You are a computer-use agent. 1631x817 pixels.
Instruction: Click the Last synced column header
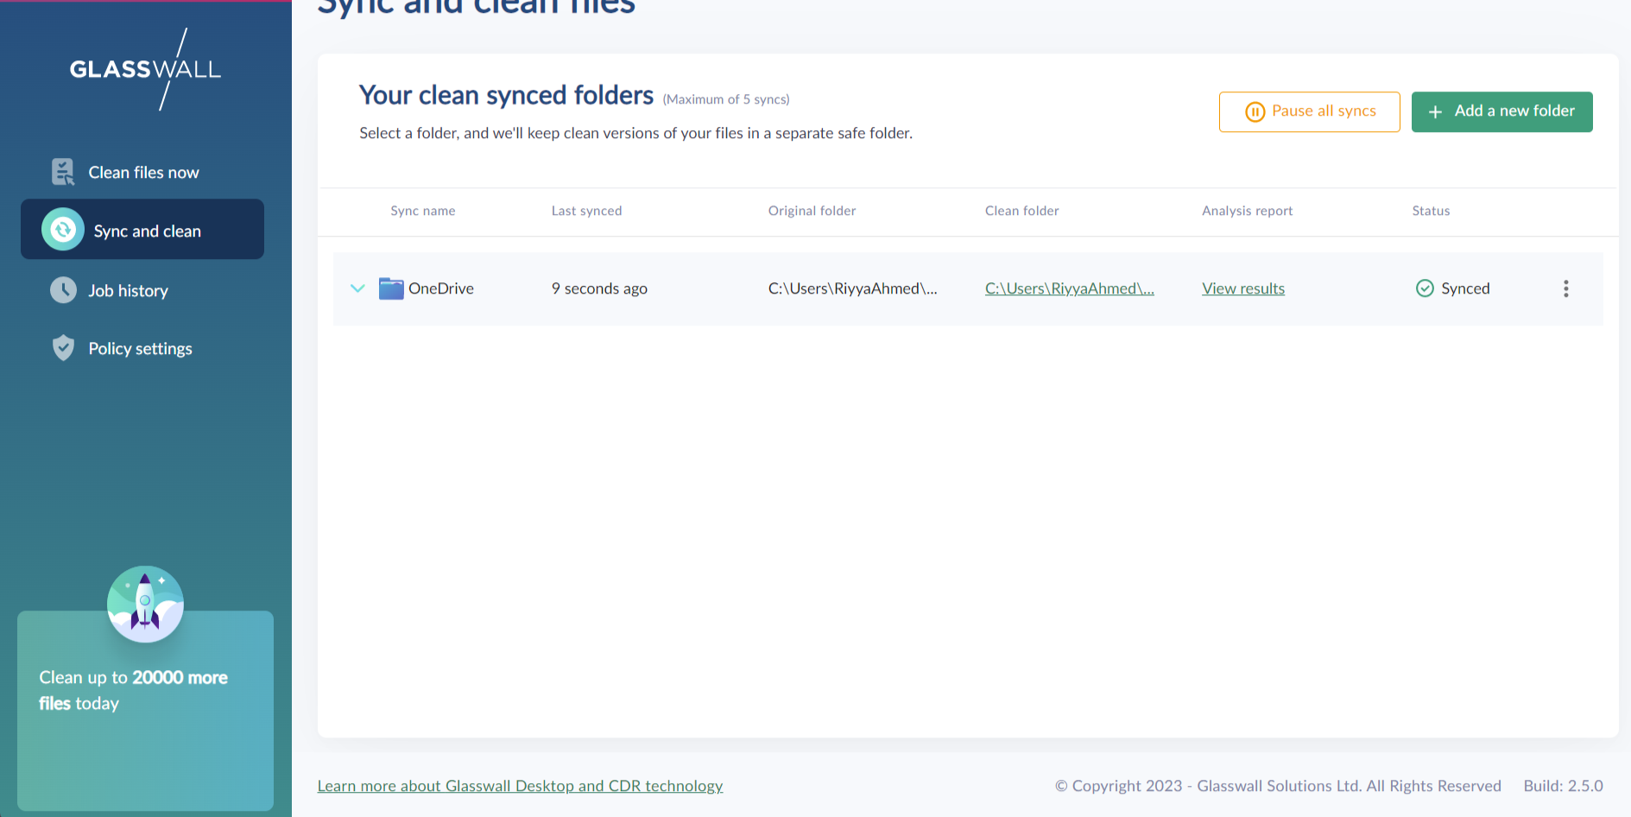pos(586,211)
